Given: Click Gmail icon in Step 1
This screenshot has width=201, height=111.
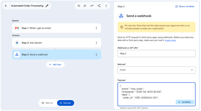Looking at the screenshot, I should (x=17, y=28).
